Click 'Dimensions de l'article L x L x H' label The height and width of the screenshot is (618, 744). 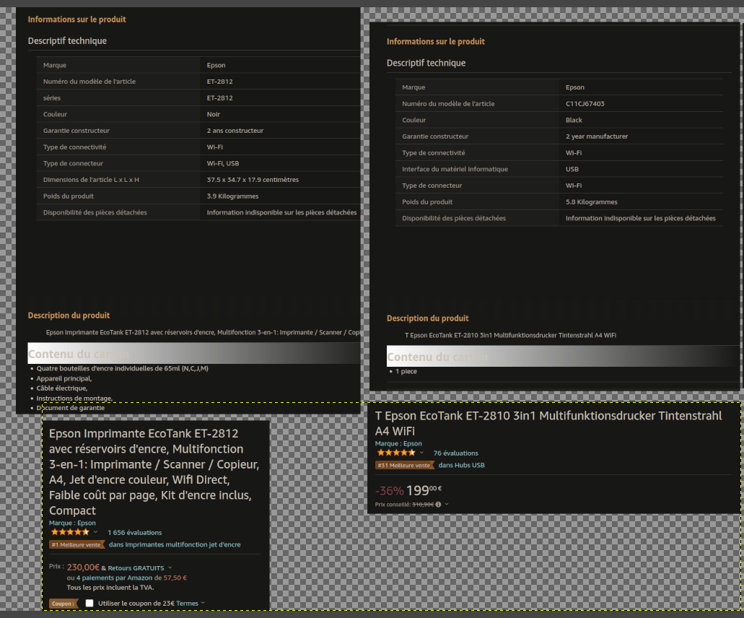[91, 180]
